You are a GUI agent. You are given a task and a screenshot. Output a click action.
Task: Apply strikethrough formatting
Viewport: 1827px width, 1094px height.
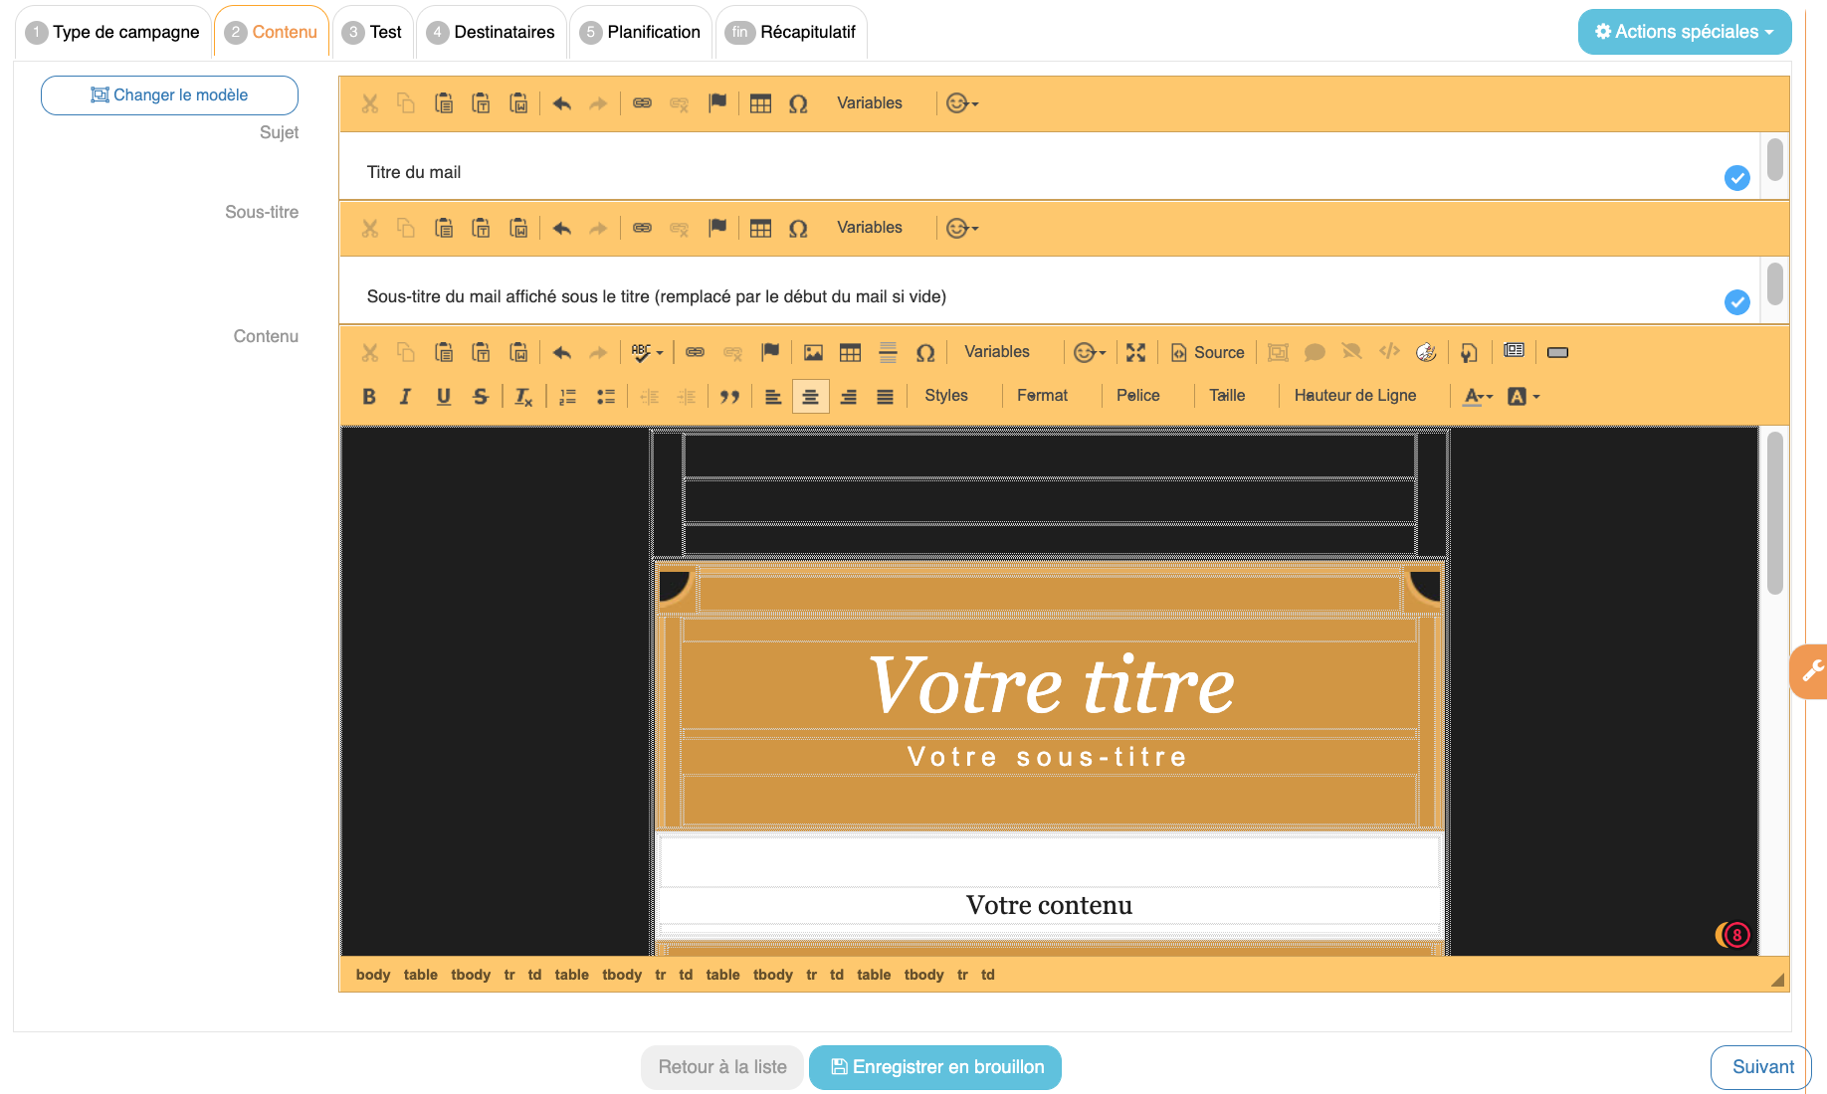[481, 397]
